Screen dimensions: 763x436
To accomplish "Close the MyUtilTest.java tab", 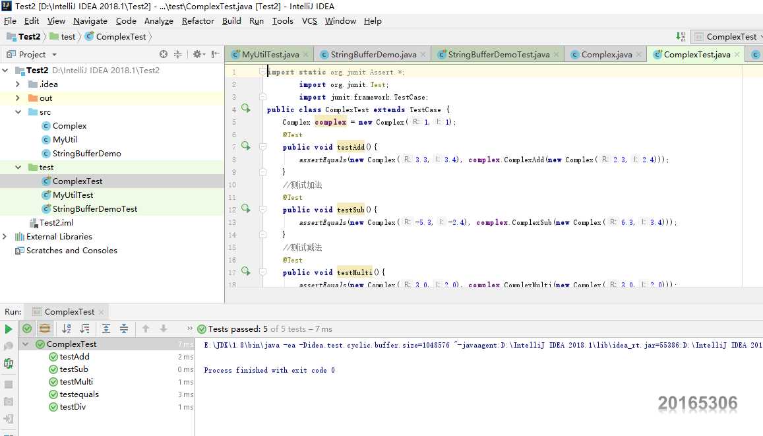I will point(305,55).
